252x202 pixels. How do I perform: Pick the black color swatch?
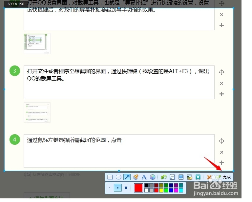(x=146, y=185)
